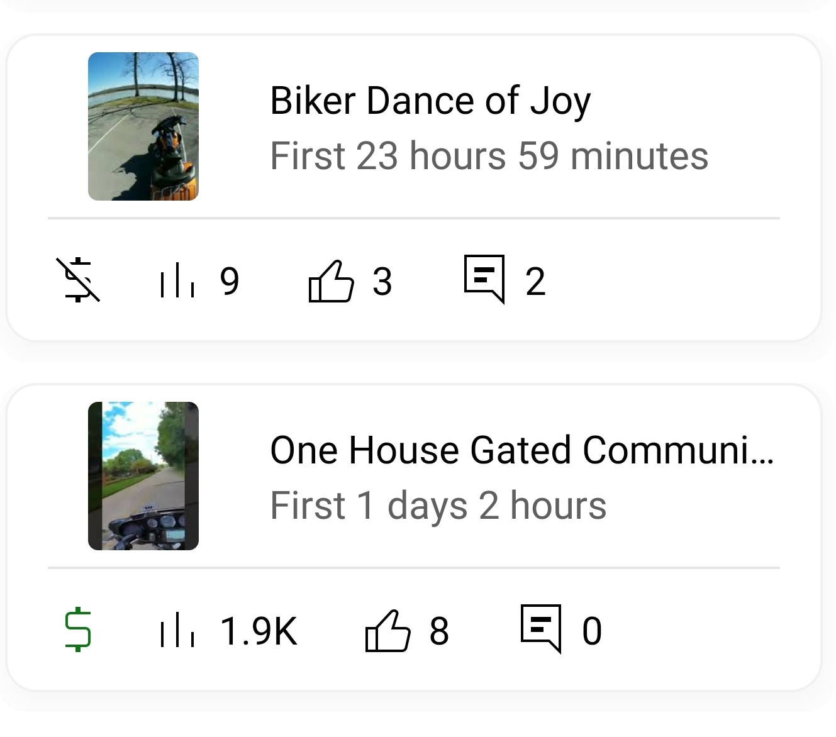Tap the like count of 3
Image resolution: width=836 pixels, height=737 pixels.
[382, 281]
